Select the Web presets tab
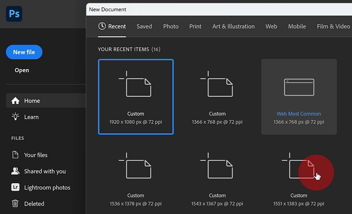The image size is (352, 214). coord(271,26)
